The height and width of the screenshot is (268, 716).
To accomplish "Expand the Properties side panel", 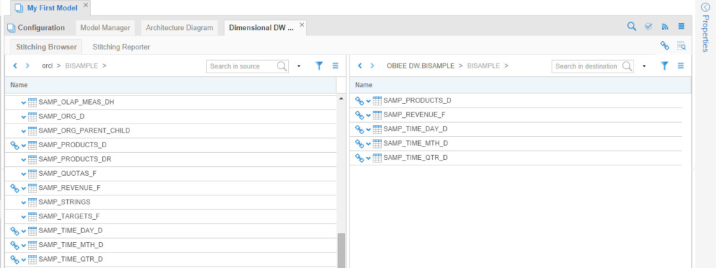I will [705, 7].
